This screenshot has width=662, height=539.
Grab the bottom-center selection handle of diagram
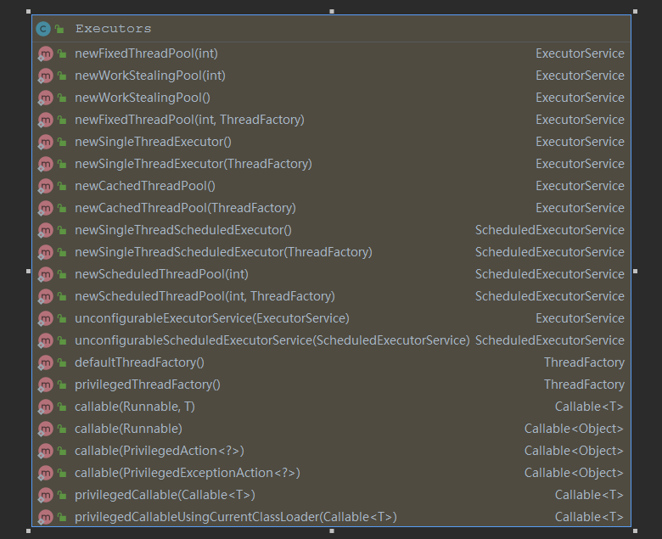pyautogui.click(x=332, y=531)
